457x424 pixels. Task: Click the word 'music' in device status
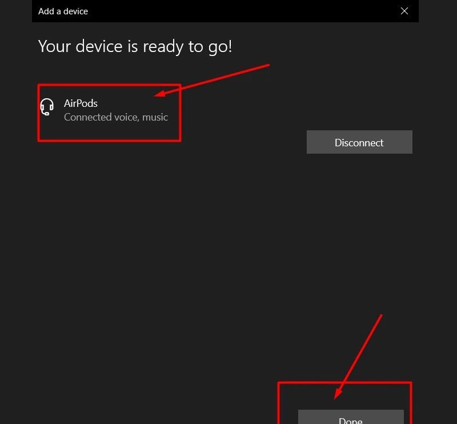tap(155, 117)
